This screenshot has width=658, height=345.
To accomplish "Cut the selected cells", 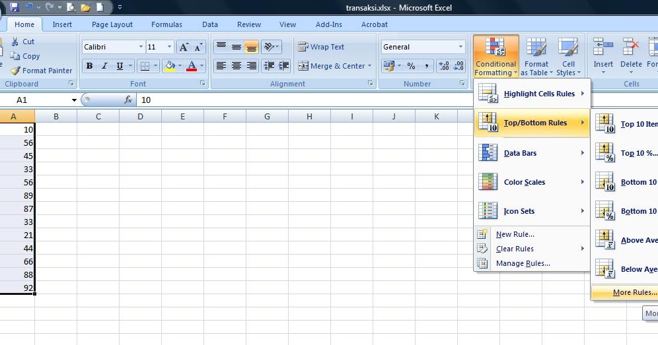I will [22, 42].
